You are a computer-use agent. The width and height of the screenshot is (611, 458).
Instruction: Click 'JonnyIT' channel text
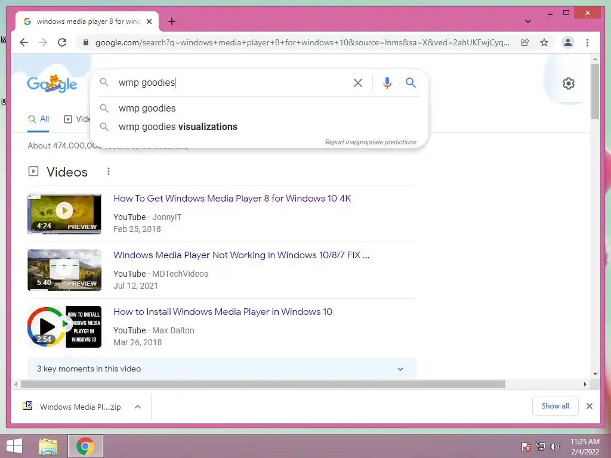click(x=167, y=217)
